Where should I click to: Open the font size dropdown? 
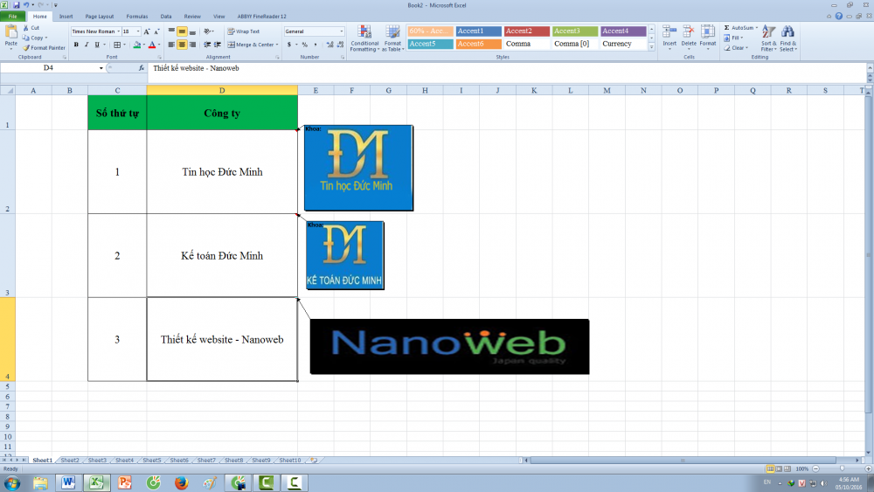point(138,31)
